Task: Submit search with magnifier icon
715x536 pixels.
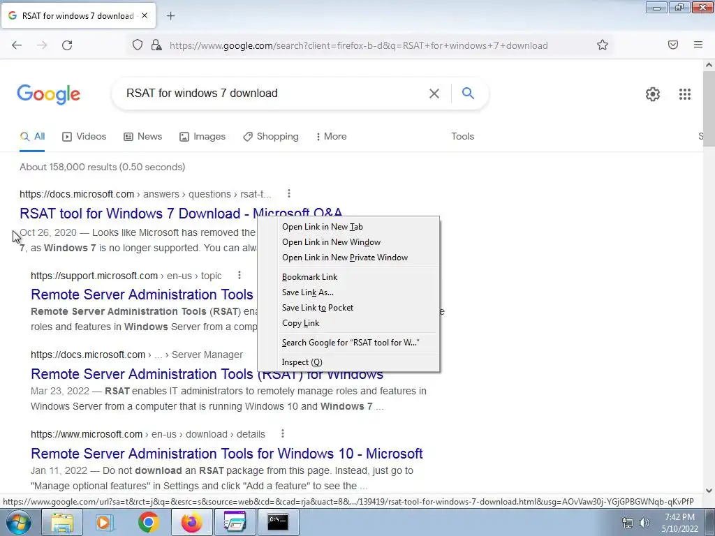Action: click(468, 93)
